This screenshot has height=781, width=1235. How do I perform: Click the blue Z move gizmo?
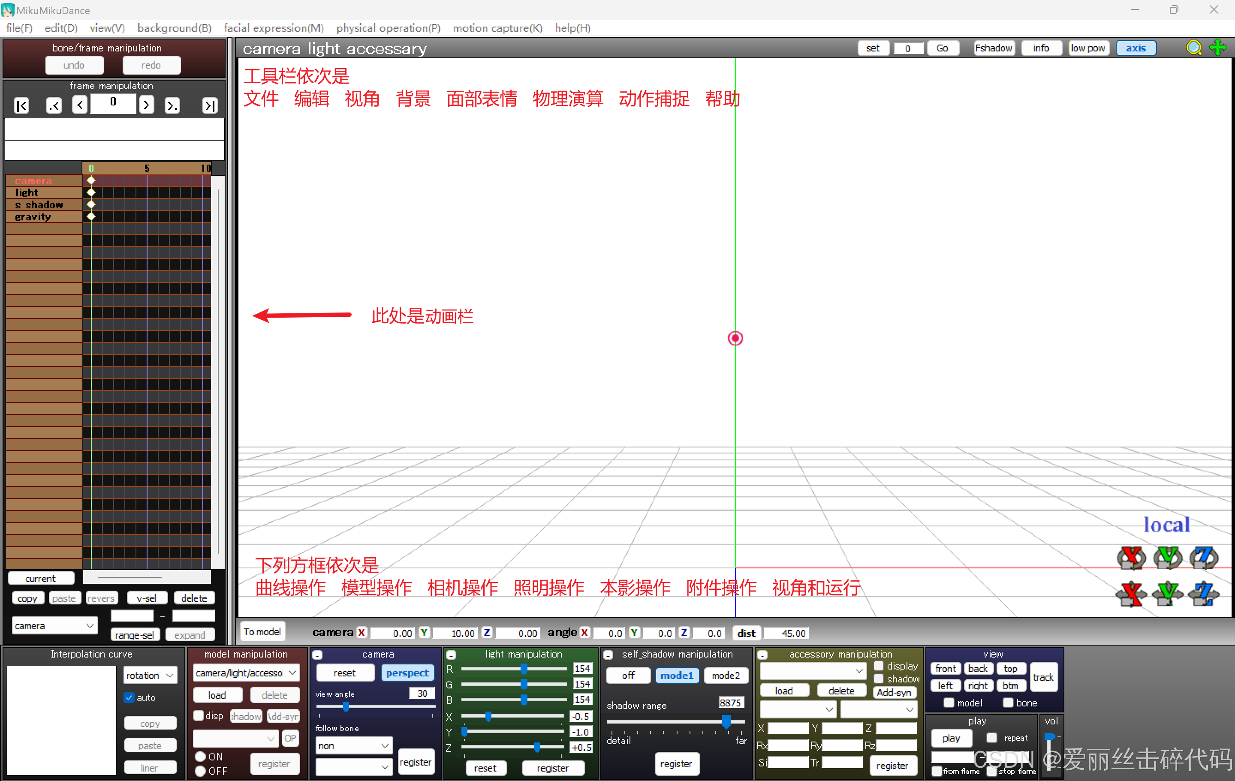[1204, 595]
